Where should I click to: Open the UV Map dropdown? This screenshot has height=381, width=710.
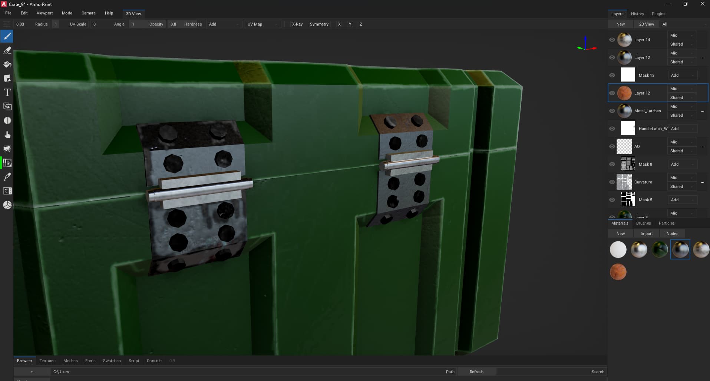pos(262,24)
